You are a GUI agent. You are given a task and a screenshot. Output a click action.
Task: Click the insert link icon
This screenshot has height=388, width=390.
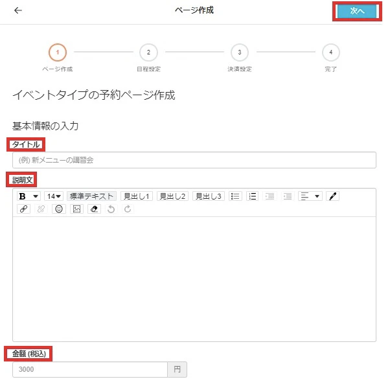[24, 209]
